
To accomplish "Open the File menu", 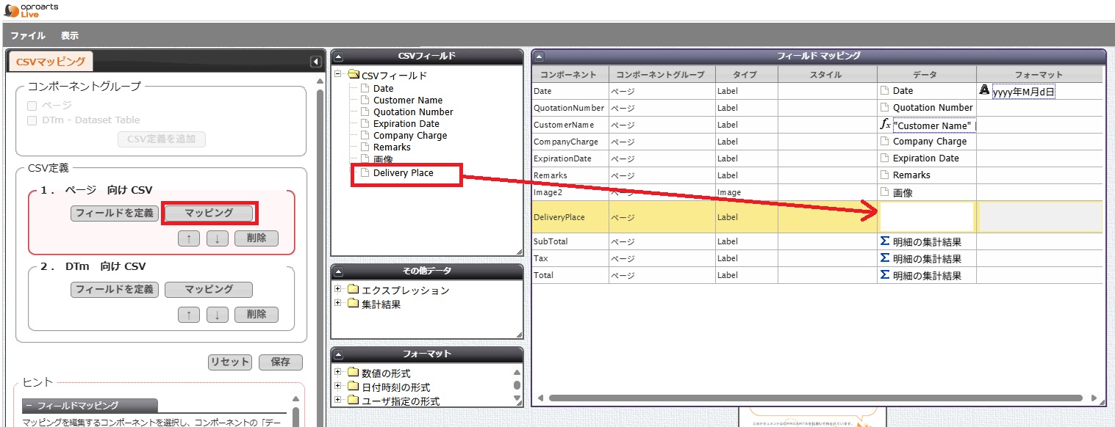I will 28,36.
